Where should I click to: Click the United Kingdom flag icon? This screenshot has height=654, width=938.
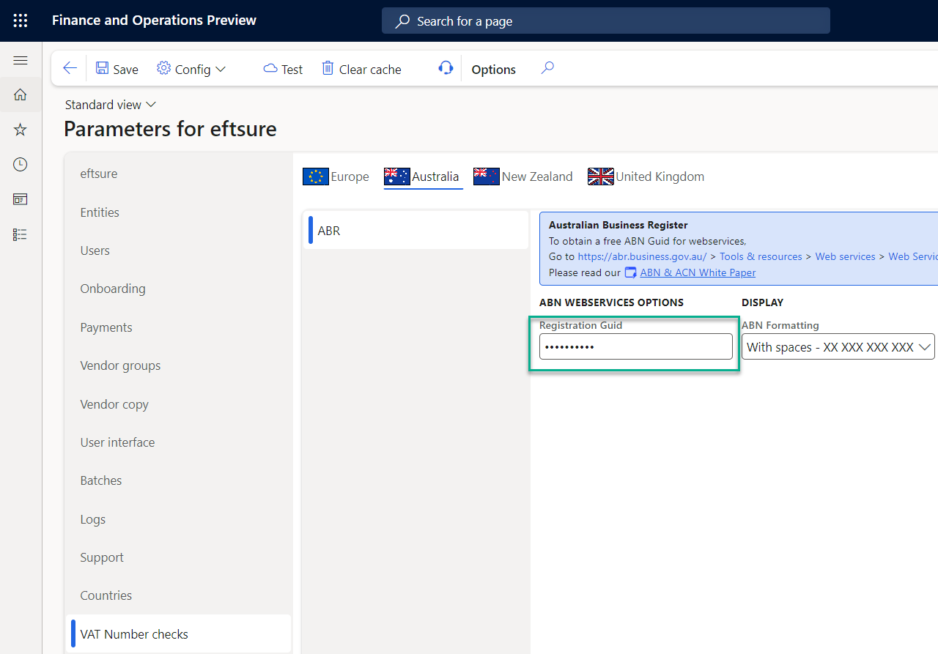coord(601,176)
